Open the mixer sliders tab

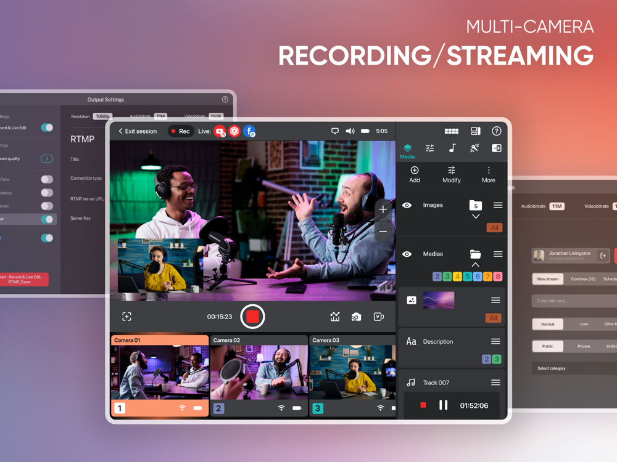pos(429,148)
